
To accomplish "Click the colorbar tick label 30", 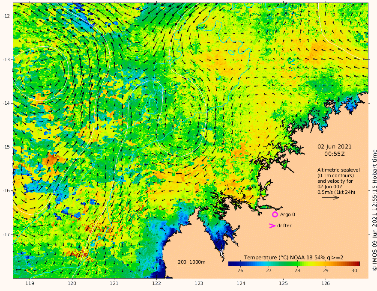I will click(x=354, y=270).
